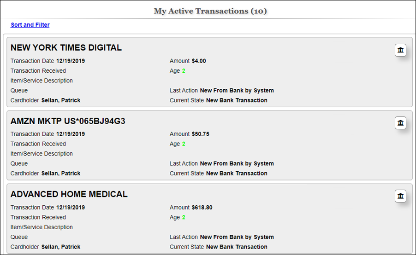Screen dimensions: 416x255
Task: Open the Sort and Filter link
Action: pyautogui.click(x=30, y=25)
